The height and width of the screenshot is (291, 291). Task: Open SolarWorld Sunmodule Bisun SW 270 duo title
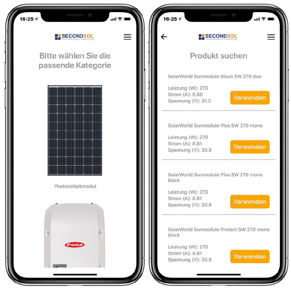coord(214,76)
